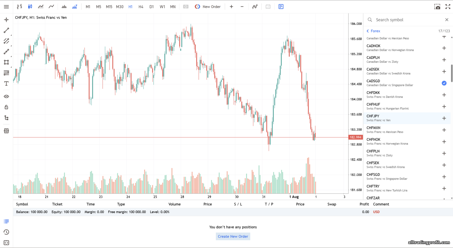Click New Order in the toolbar
This screenshot has height=248, width=453.
pyautogui.click(x=208, y=7)
